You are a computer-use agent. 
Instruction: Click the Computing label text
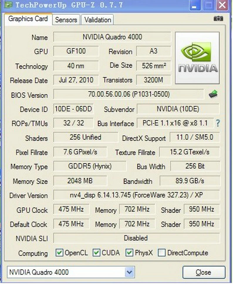(x=33, y=253)
